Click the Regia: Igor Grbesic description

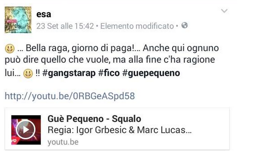point(119,130)
